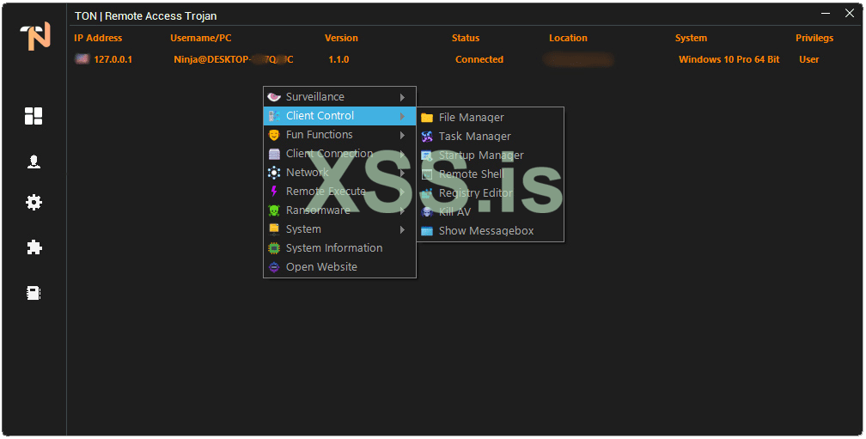Click the green skull Ransomware icon
866x439 pixels.
click(274, 210)
